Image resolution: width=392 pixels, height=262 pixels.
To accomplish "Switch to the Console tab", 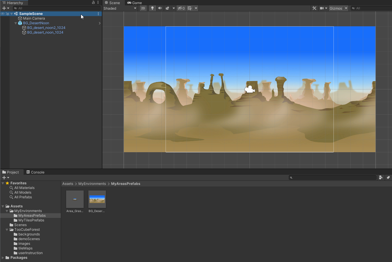I will (x=35, y=172).
